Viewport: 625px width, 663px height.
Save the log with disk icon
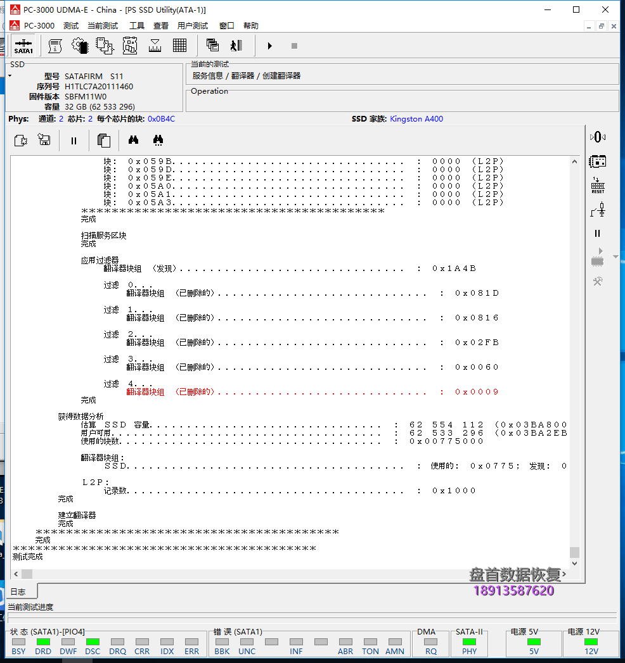(44, 140)
